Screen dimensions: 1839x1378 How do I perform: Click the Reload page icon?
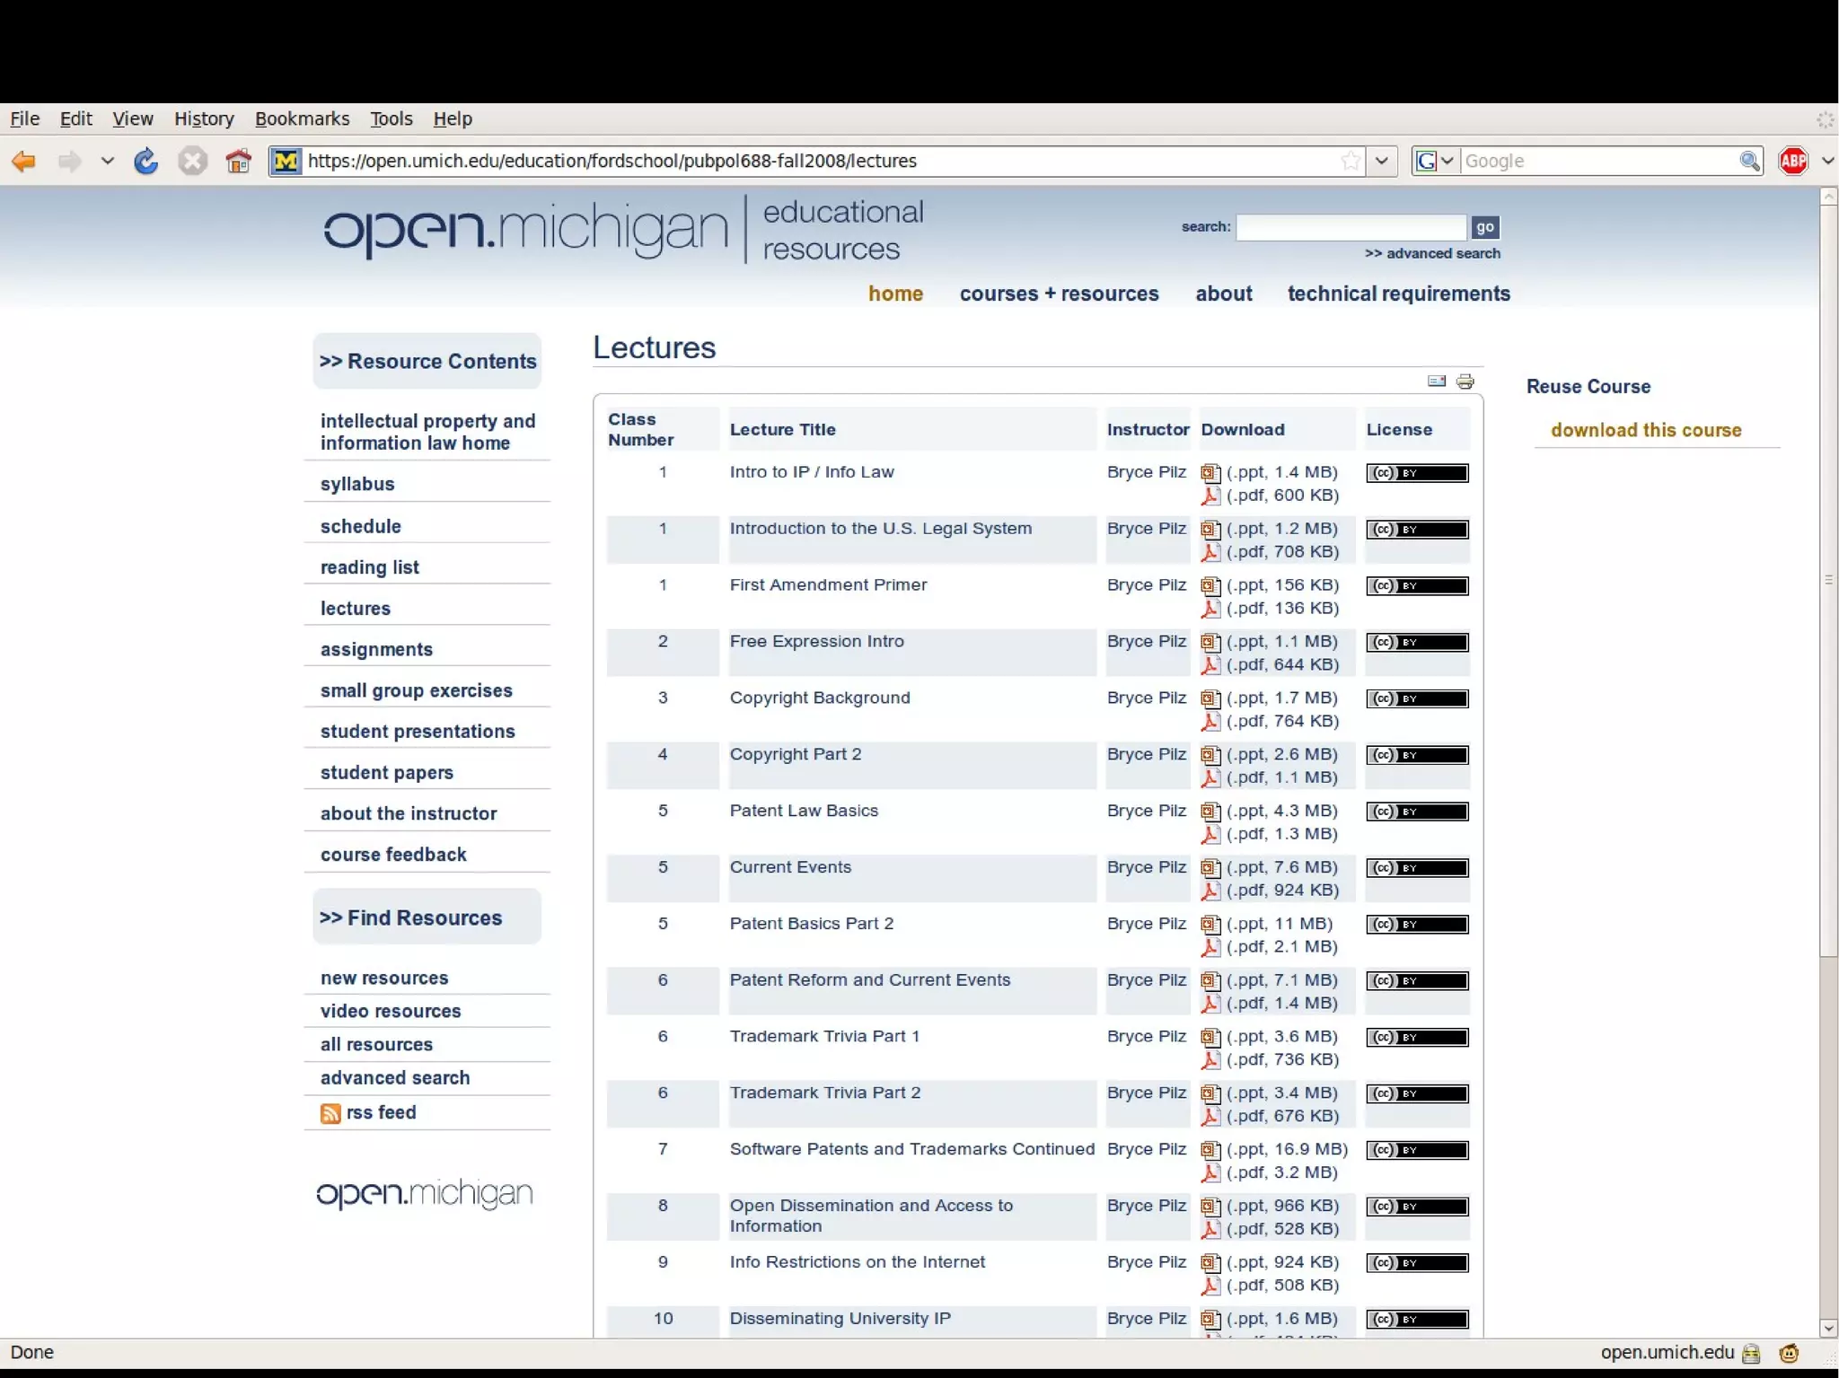[x=145, y=162]
